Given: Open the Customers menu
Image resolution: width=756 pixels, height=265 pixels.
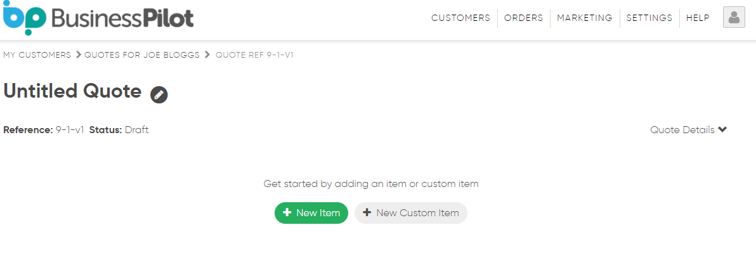Looking at the screenshot, I should [460, 18].
